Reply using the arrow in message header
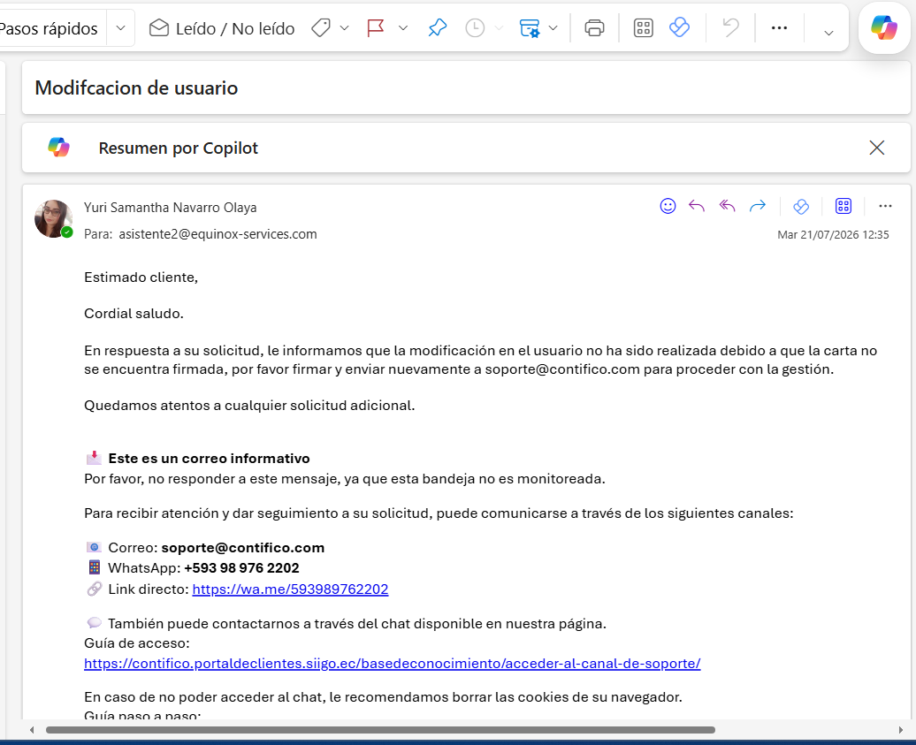 pos(697,206)
